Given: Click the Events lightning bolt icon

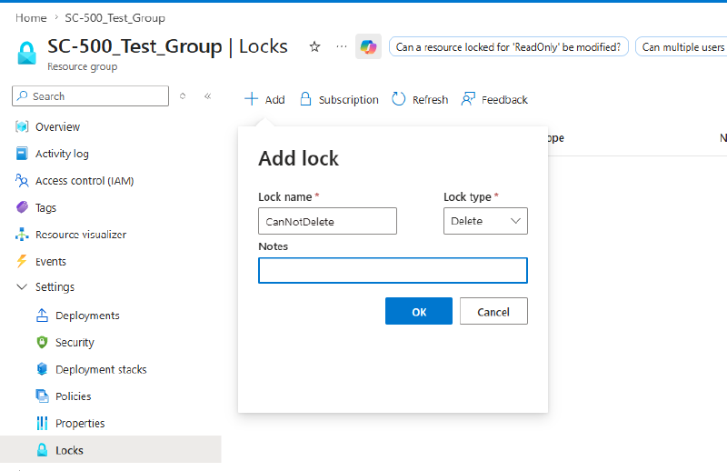Looking at the screenshot, I should coord(22,261).
